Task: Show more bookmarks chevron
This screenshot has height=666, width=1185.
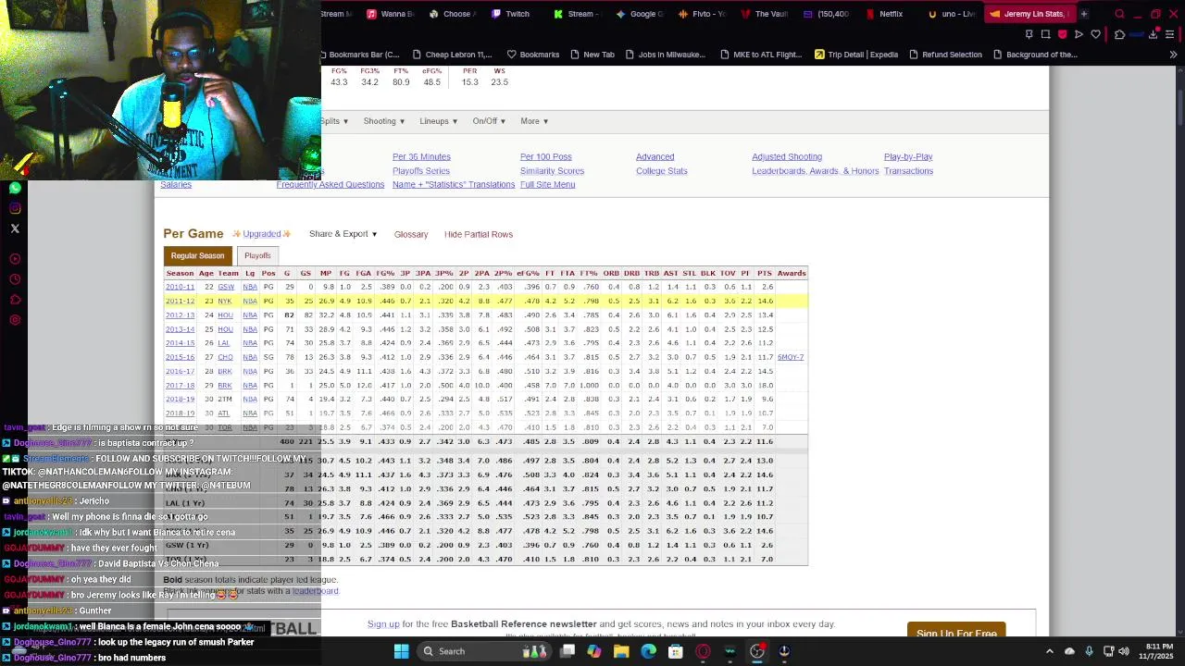Action: (1173, 55)
